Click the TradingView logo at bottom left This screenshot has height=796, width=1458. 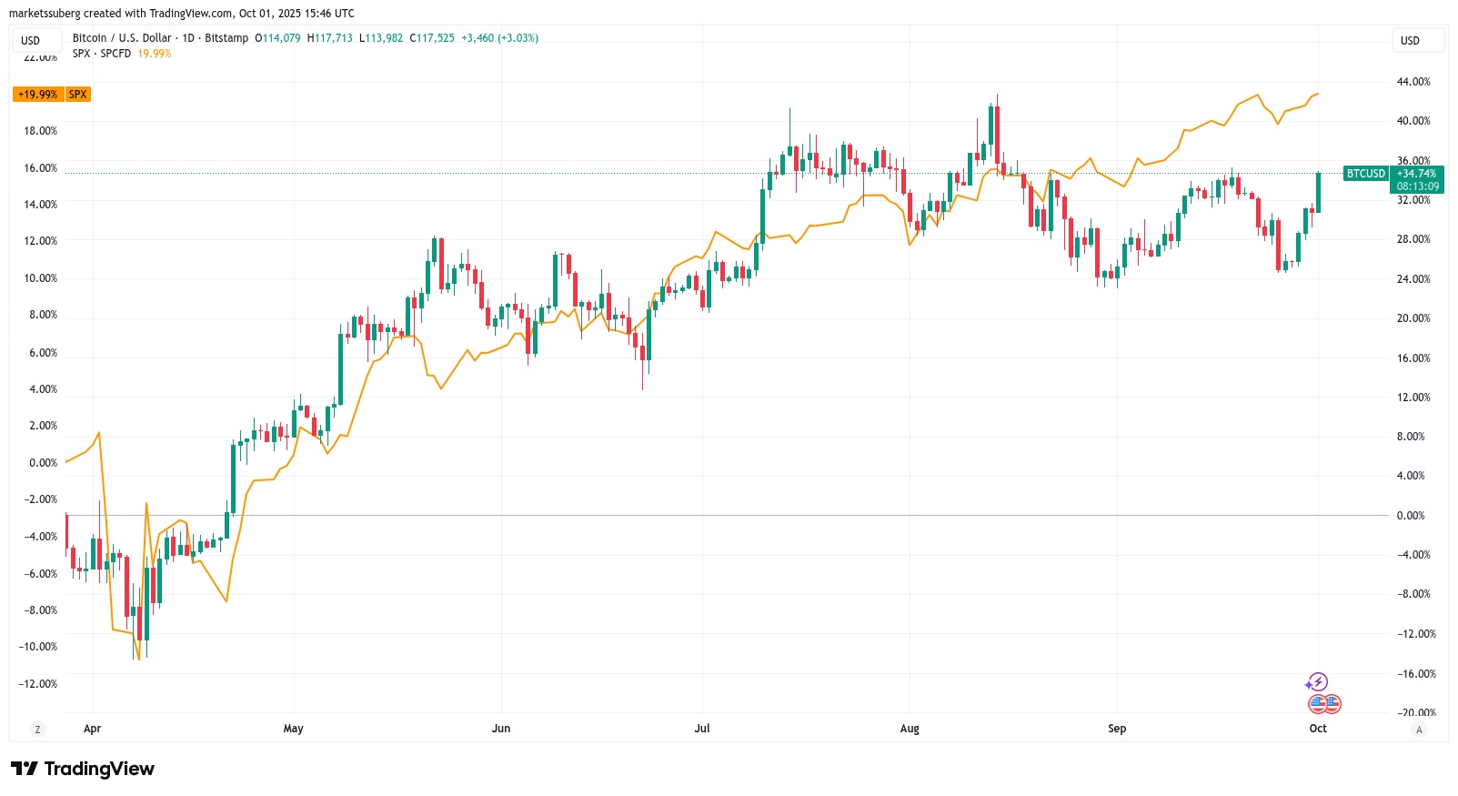pos(83,769)
